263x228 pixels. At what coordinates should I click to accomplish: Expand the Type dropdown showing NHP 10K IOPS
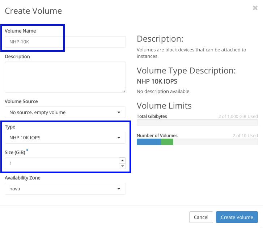coord(65,138)
